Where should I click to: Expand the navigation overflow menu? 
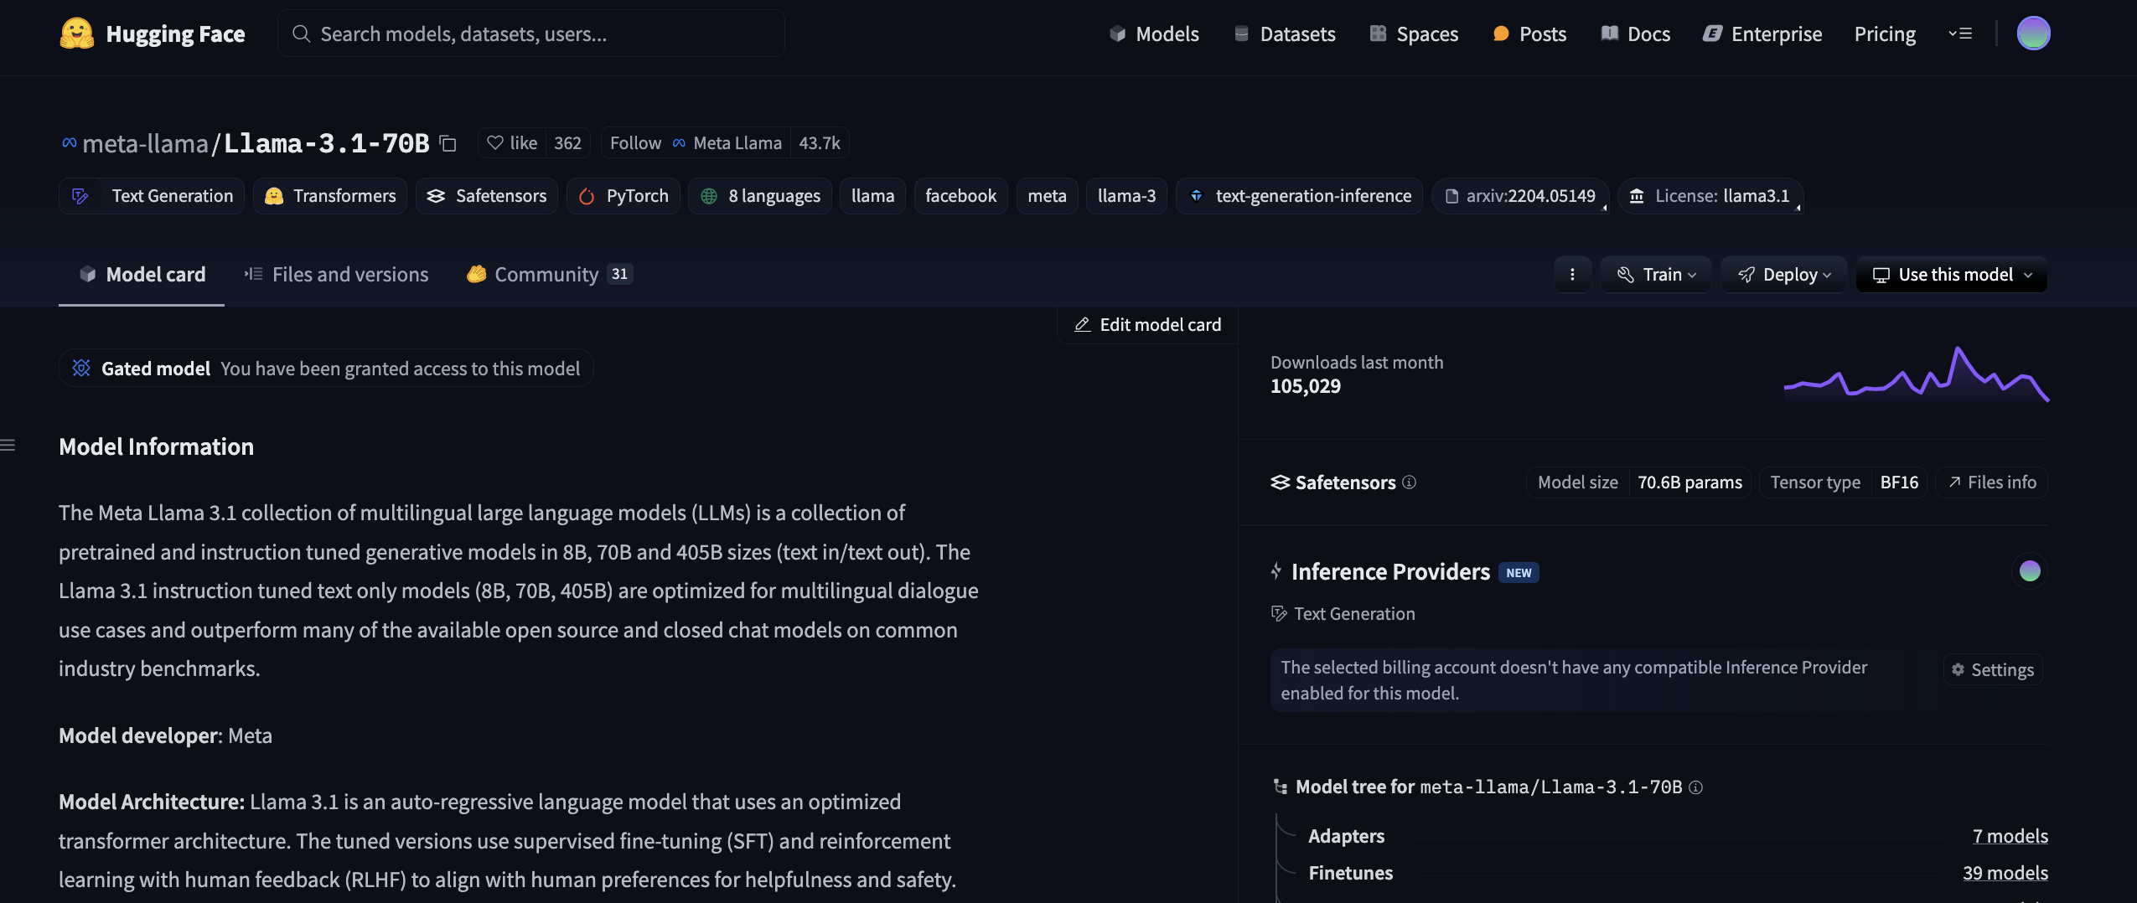pyautogui.click(x=1959, y=34)
